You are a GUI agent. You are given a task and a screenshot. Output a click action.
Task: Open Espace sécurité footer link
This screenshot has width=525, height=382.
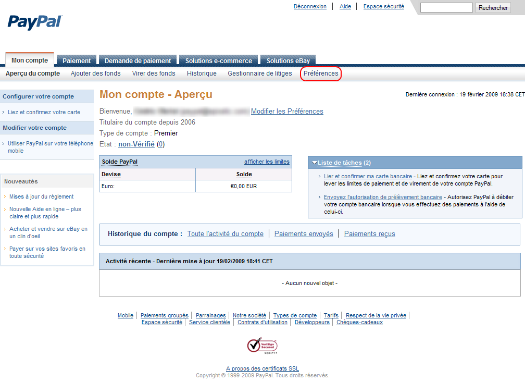tap(161, 322)
